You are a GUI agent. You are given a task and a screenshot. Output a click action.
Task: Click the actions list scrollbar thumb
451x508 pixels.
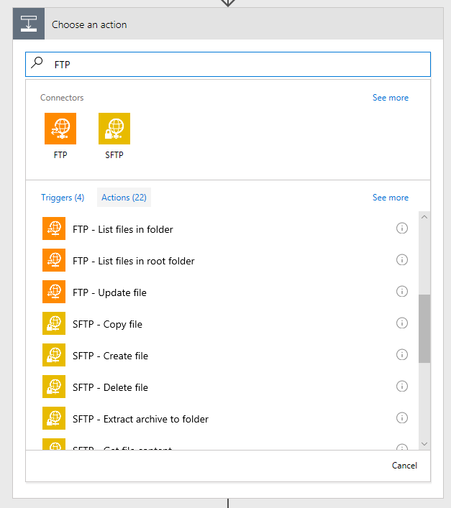point(424,328)
